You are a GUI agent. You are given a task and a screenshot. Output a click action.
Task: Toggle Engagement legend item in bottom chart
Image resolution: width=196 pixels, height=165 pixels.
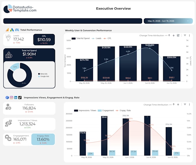point(106,111)
